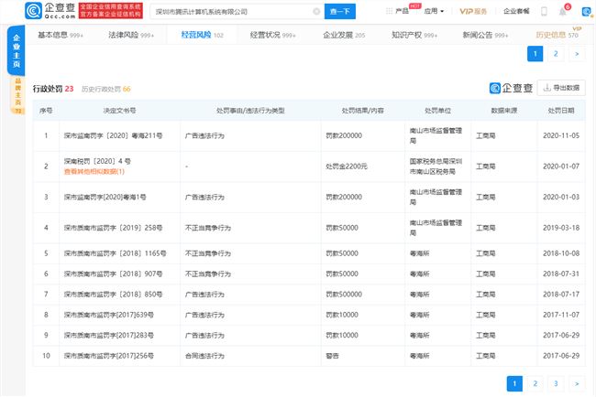Click document number ending 〔2018〕1165号
Viewport: 596px width, 397px height.
(x=115, y=253)
